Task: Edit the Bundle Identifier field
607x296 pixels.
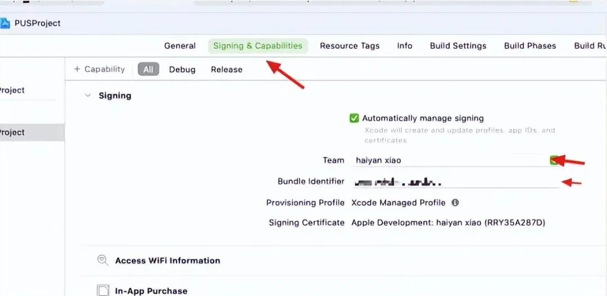Action: [456, 181]
